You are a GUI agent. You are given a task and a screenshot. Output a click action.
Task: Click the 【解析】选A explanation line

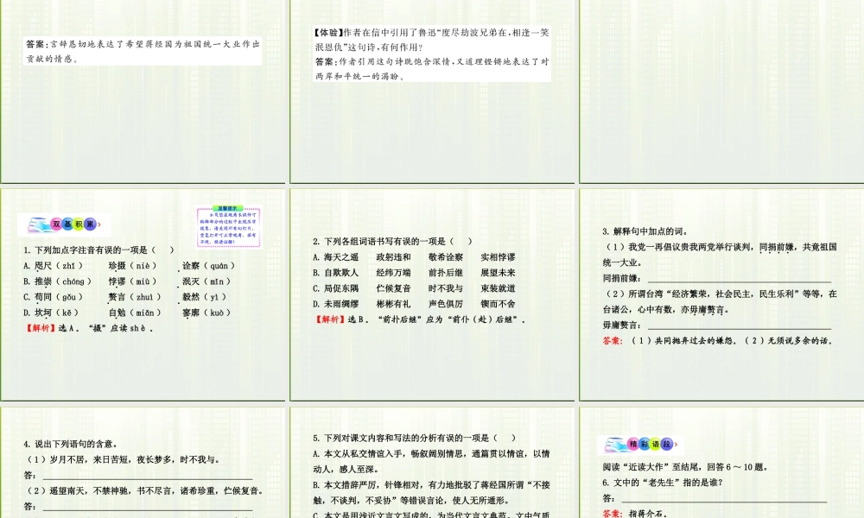pyautogui.click(x=89, y=328)
